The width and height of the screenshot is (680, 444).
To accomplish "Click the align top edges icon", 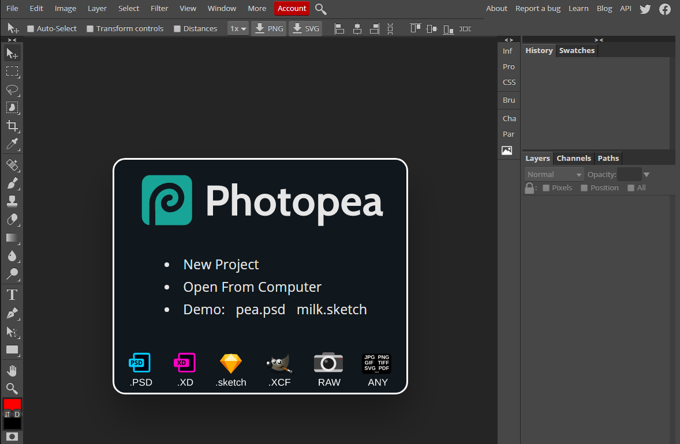I will click(x=416, y=29).
